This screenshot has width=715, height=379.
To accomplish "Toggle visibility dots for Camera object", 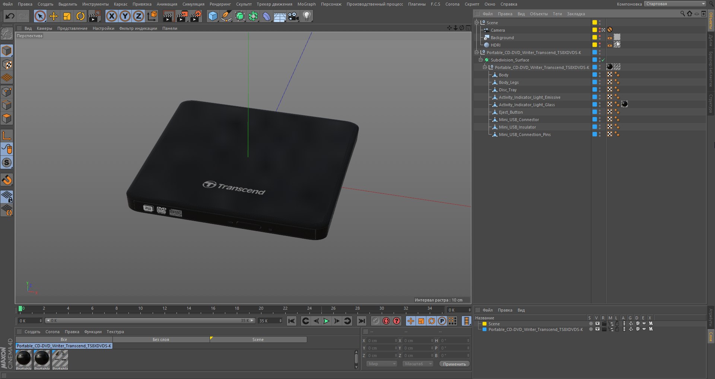I will [600, 30].
